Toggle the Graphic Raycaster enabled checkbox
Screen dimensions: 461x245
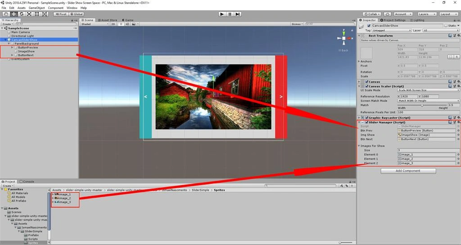pos(366,118)
